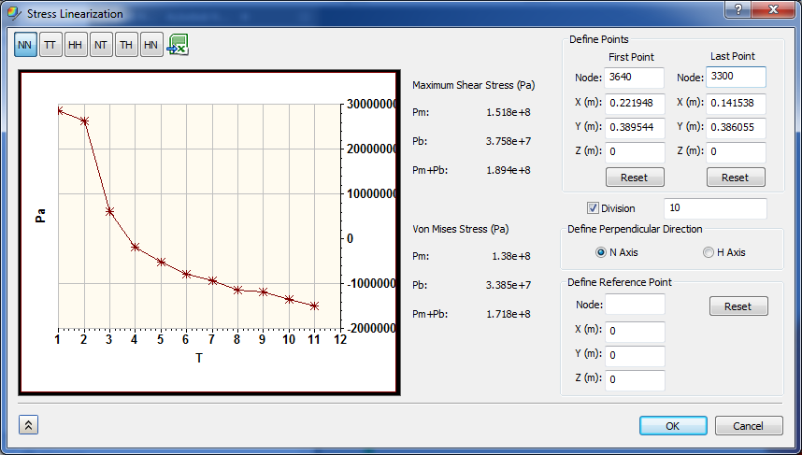Click the First Point Node field
The image size is (802, 455).
pos(635,77)
